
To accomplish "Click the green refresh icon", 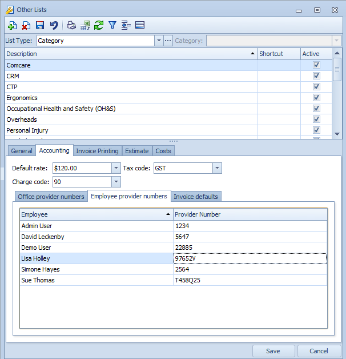I will tap(99, 25).
